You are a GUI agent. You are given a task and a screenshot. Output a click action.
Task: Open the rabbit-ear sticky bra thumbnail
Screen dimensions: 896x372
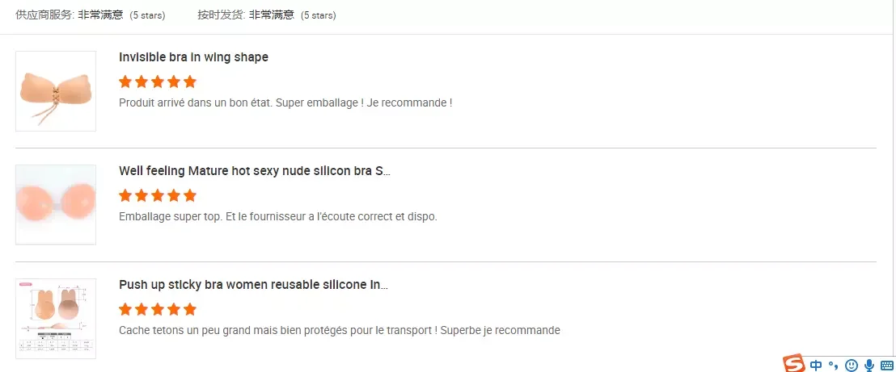(56, 319)
